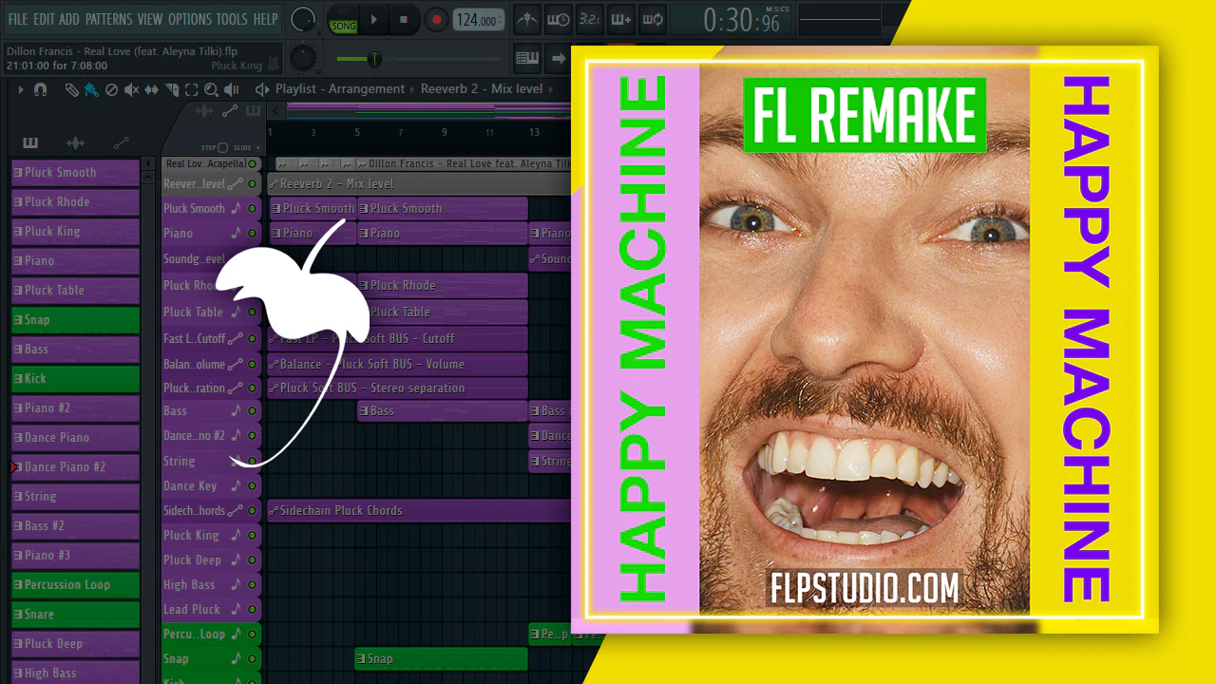Click the master volume knob
The width and height of the screenshot is (1216, 684).
tap(303, 19)
